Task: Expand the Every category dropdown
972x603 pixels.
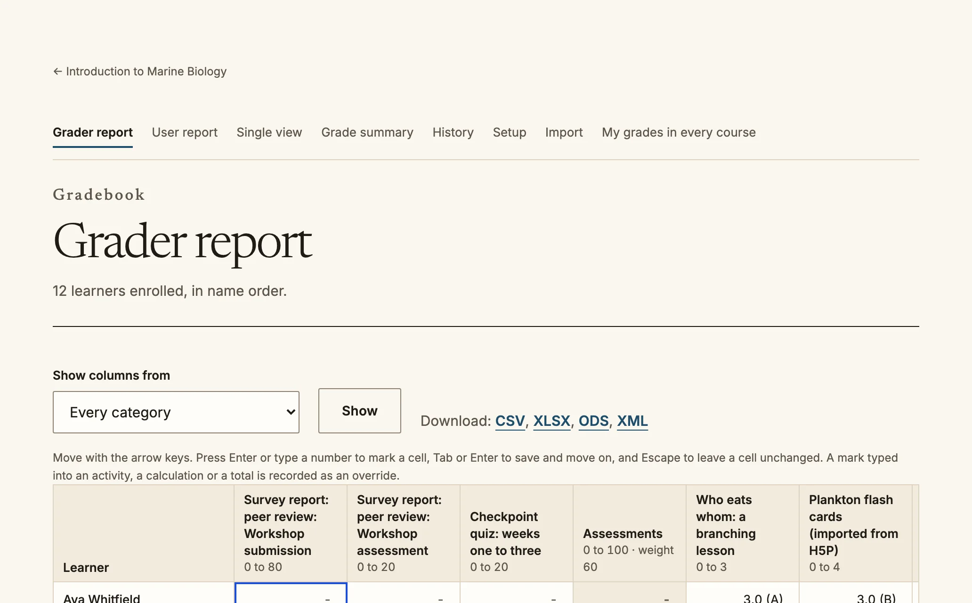Action: tap(176, 412)
